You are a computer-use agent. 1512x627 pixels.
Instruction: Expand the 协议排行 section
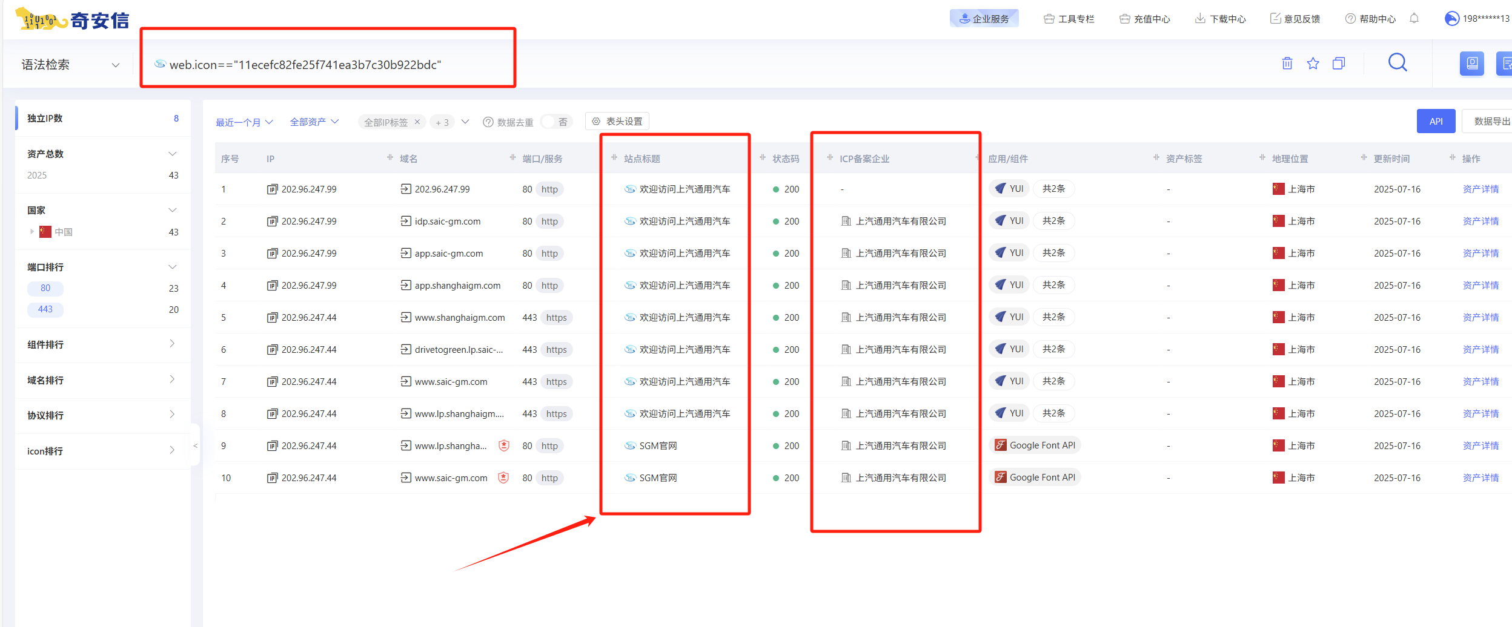pyautogui.click(x=172, y=415)
